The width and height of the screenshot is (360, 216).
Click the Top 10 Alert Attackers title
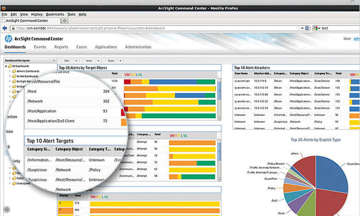(x=252, y=68)
